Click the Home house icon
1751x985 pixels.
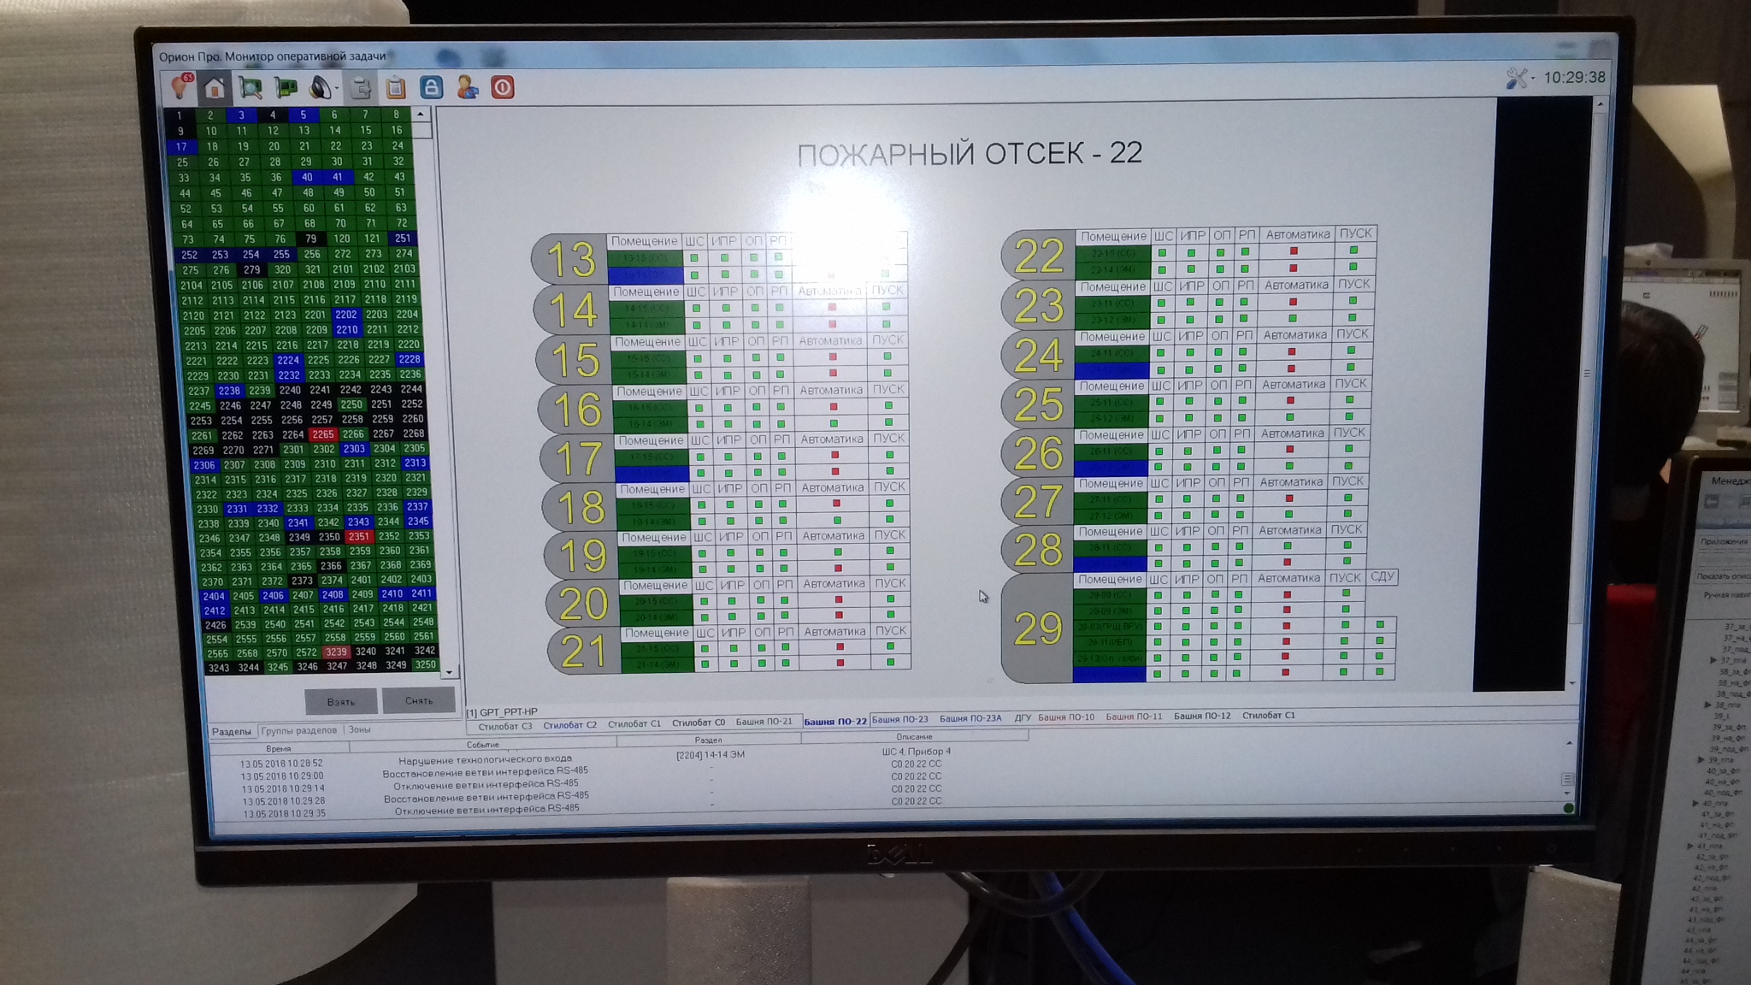click(x=215, y=87)
